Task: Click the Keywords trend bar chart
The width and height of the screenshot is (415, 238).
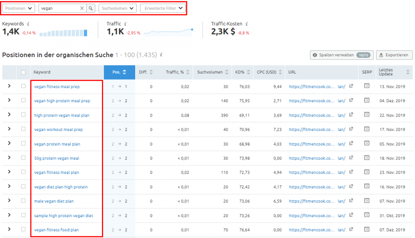Action: pos(63,33)
